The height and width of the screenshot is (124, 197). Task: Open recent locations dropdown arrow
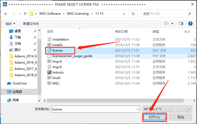(x=20, y=14)
